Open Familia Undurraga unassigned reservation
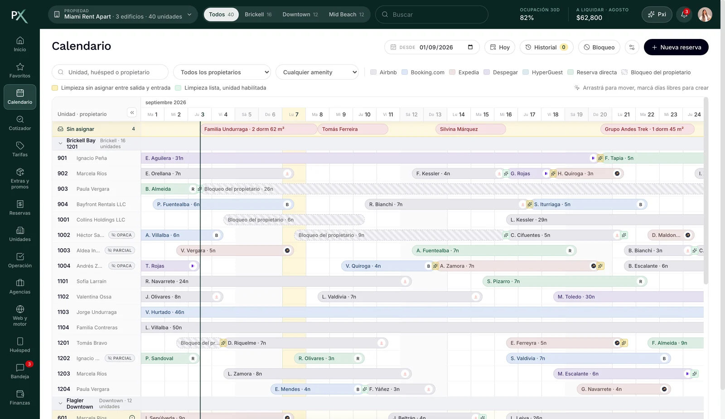 pyautogui.click(x=258, y=129)
